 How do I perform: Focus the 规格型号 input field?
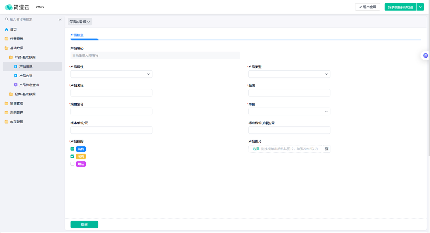click(x=111, y=111)
